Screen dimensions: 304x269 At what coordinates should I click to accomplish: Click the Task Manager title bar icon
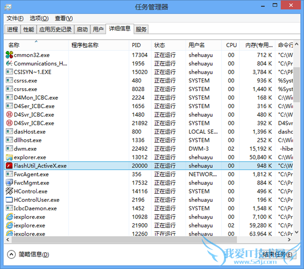8,7
